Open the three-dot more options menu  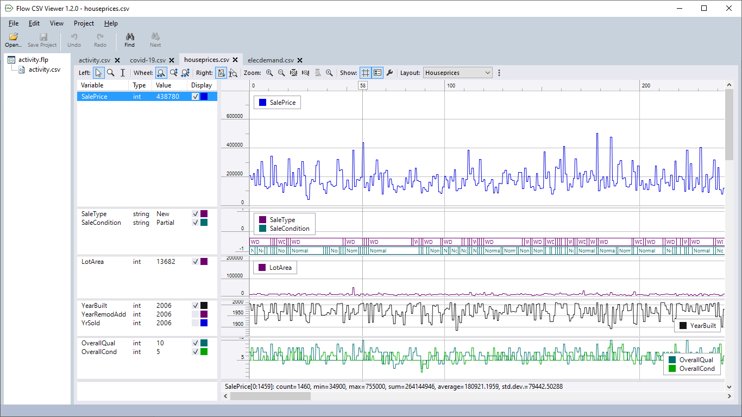(499, 73)
